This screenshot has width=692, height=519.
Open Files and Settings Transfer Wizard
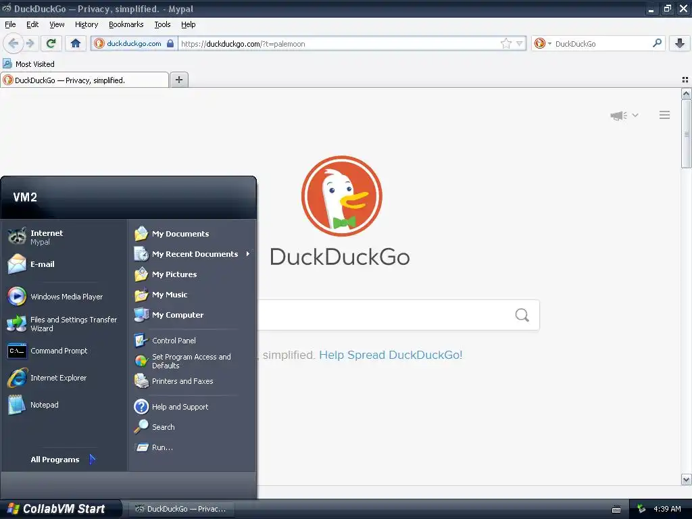click(64, 324)
